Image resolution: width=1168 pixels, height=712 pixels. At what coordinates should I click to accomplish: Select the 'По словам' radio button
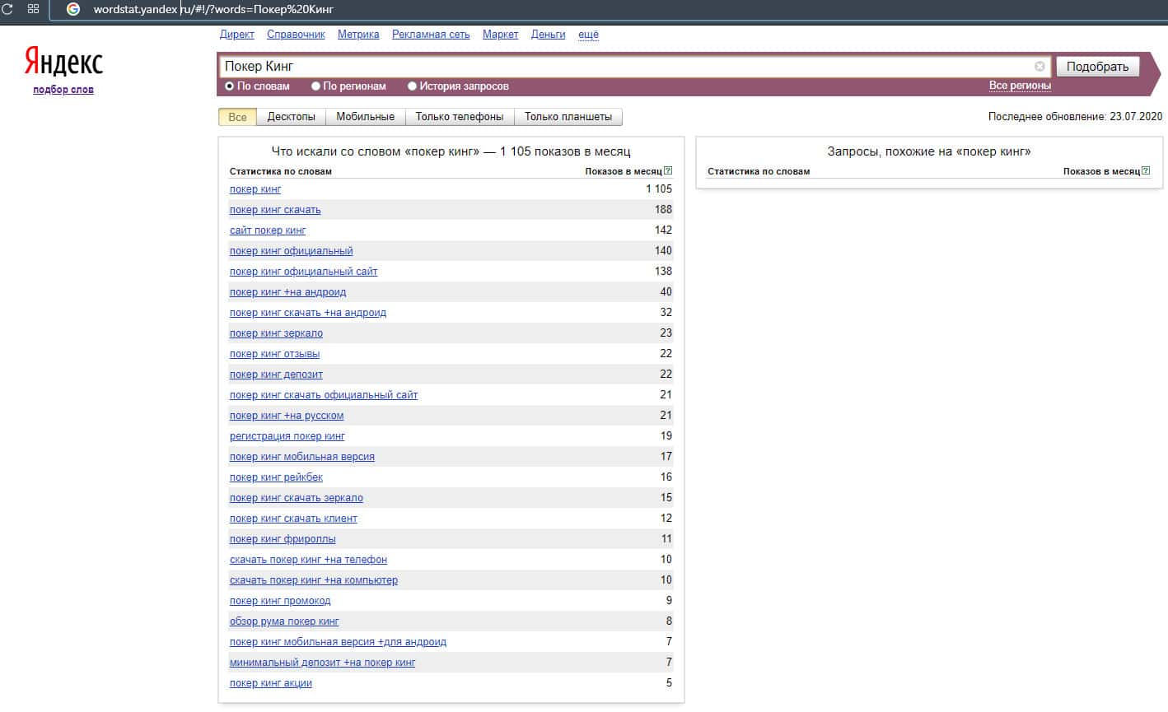point(230,86)
